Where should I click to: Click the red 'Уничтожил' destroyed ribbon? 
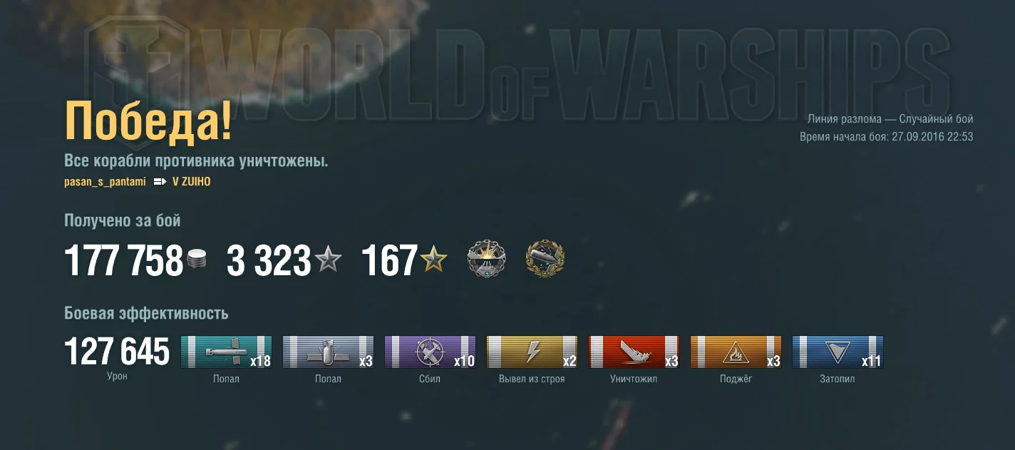[634, 352]
